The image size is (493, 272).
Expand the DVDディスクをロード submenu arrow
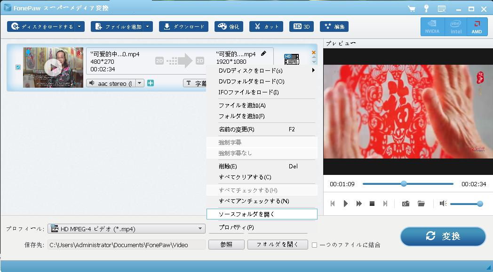click(313, 70)
